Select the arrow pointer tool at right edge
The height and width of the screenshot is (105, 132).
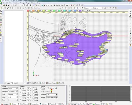click(x=130, y=11)
